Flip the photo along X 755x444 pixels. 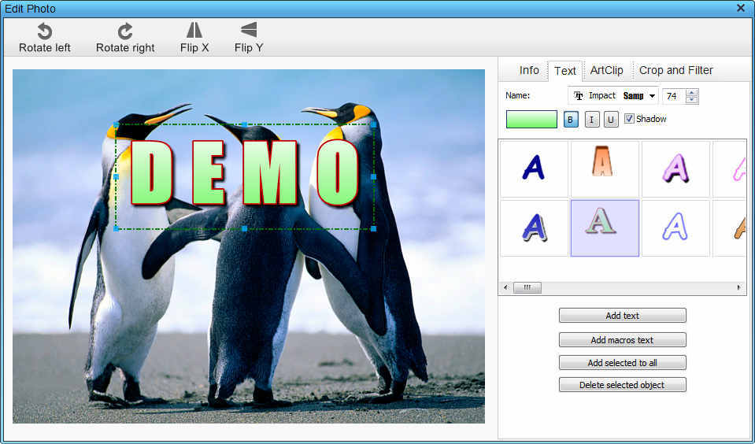tap(194, 38)
